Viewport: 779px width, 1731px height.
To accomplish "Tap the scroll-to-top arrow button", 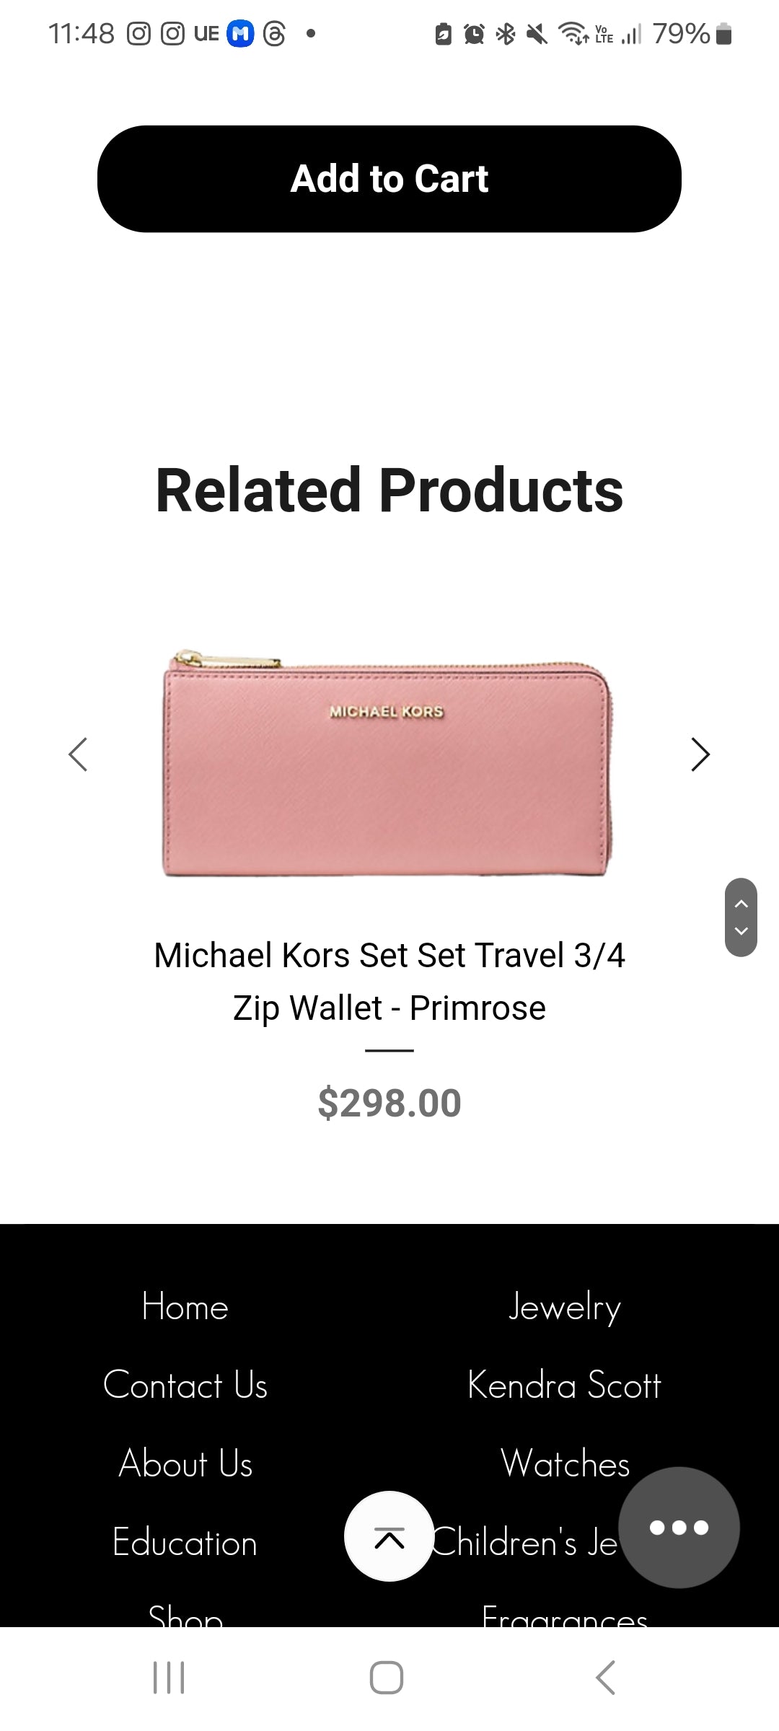I will 389,1536.
